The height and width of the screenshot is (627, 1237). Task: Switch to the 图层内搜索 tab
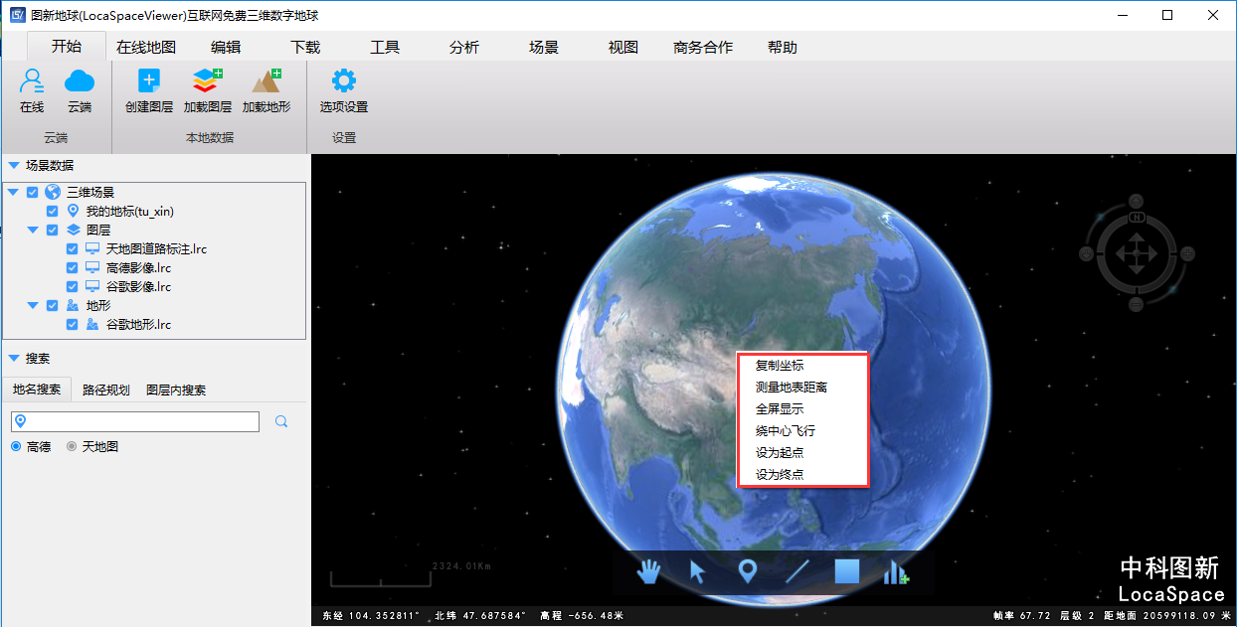pos(176,390)
